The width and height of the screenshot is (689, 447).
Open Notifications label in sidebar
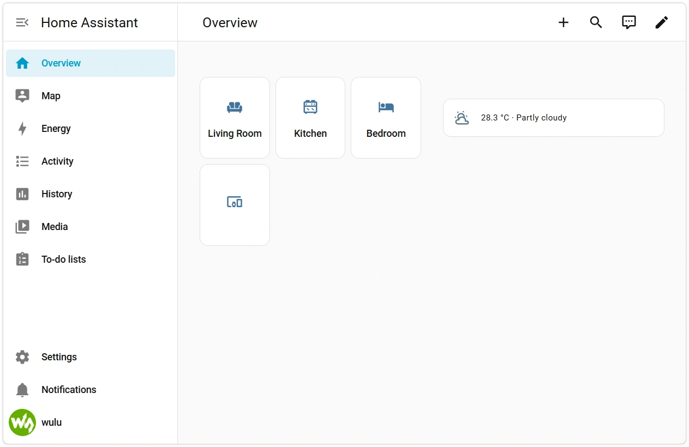point(69,390)
